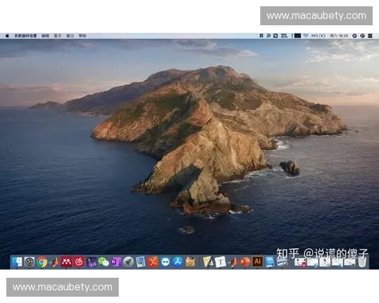Viewport: 379px width, 303px height.
Task: Launch Adobe Illustrator from the Dock
Action: coord(257,261)
